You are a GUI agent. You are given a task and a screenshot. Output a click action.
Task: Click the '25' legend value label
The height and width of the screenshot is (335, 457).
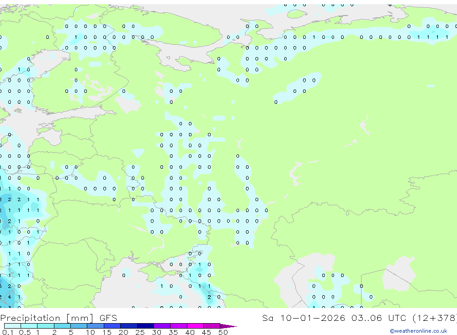[140, 332]
